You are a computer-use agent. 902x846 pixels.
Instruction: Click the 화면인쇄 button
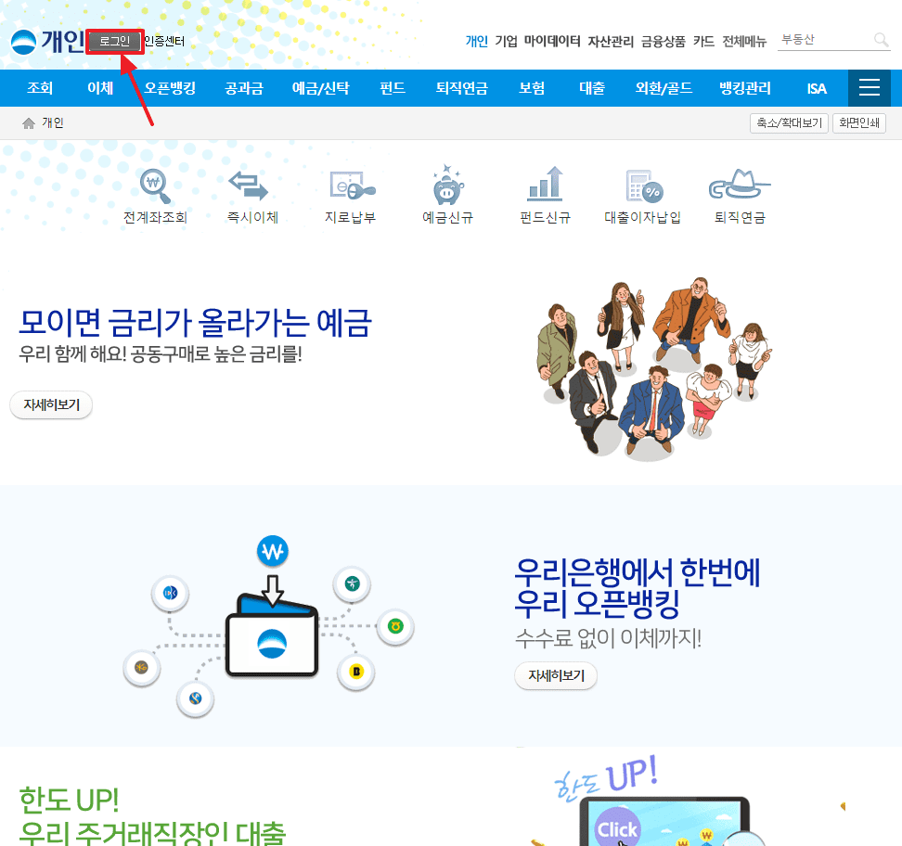(x=859, y=123)
